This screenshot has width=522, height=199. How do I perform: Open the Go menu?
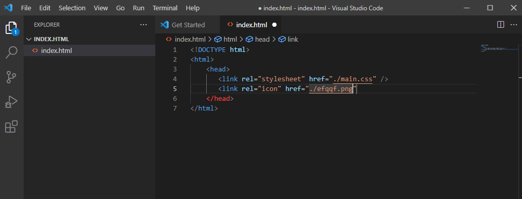[x=120, y=8]
